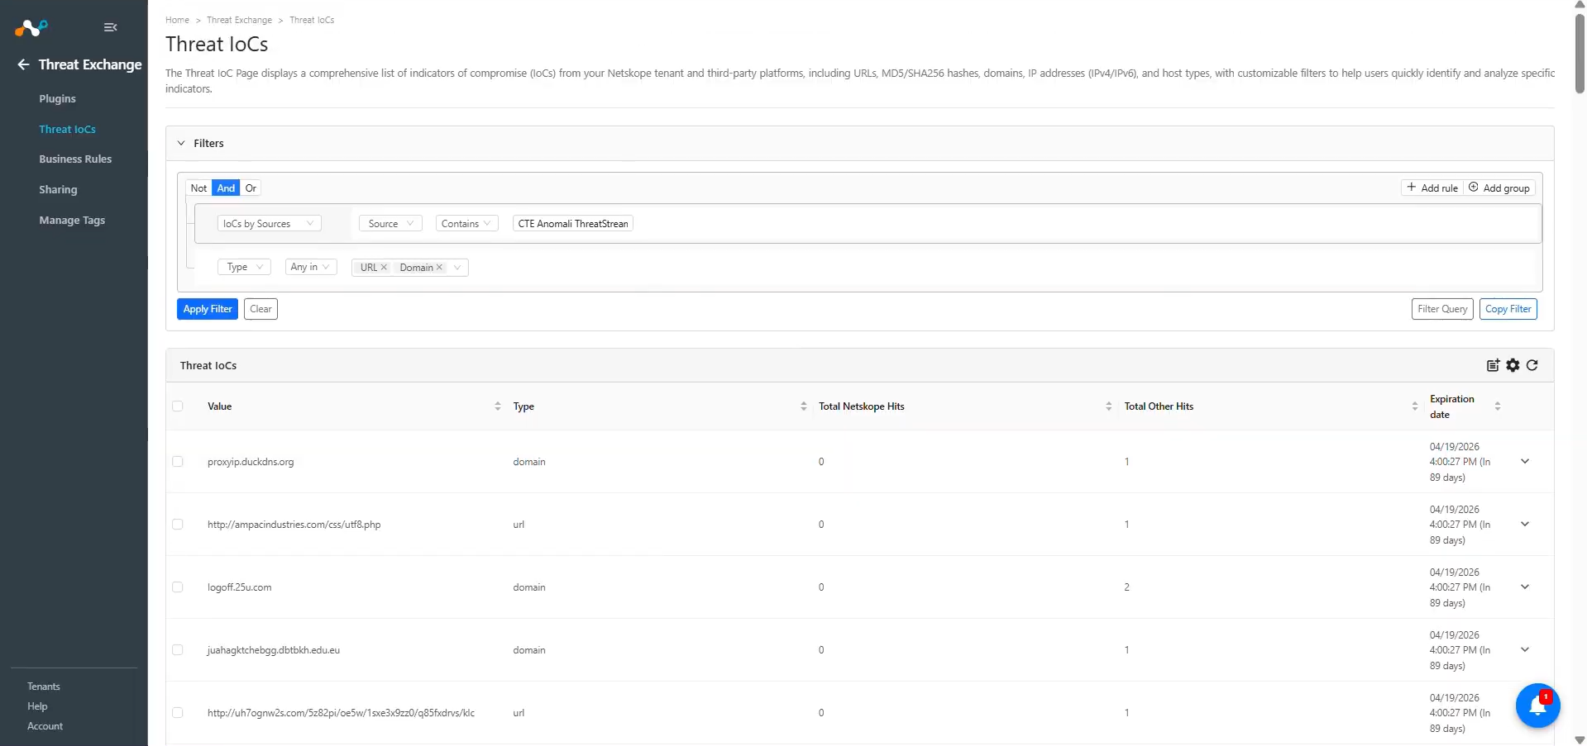Sort by Total Netskope Hits column
This screenshot has width=1587, height=746.
(1108, 406)
